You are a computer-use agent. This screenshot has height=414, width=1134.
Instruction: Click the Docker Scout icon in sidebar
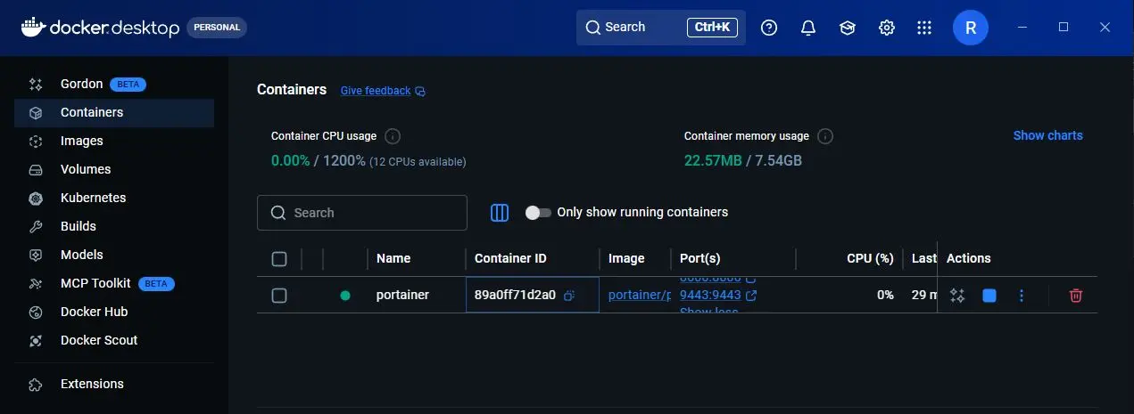click(x=36, y=341)
